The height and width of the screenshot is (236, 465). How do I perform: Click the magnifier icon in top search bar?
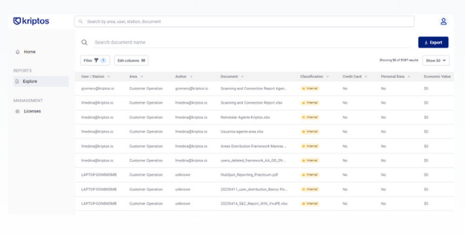pos(80,21)
